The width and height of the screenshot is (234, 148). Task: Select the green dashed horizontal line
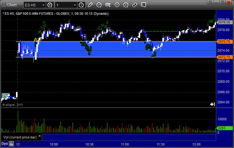coord(163,31)
